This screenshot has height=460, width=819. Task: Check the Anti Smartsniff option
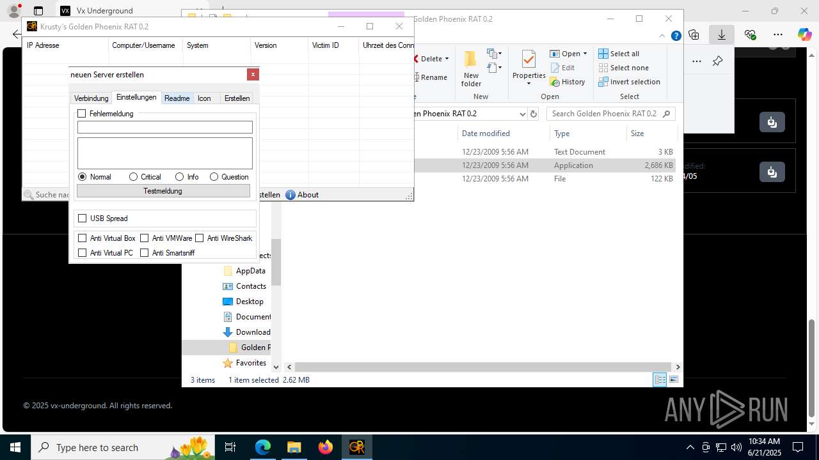[144, 253]
